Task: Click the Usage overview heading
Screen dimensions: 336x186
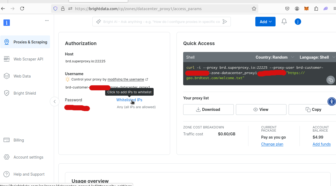Action: click(x=90, y=181)
